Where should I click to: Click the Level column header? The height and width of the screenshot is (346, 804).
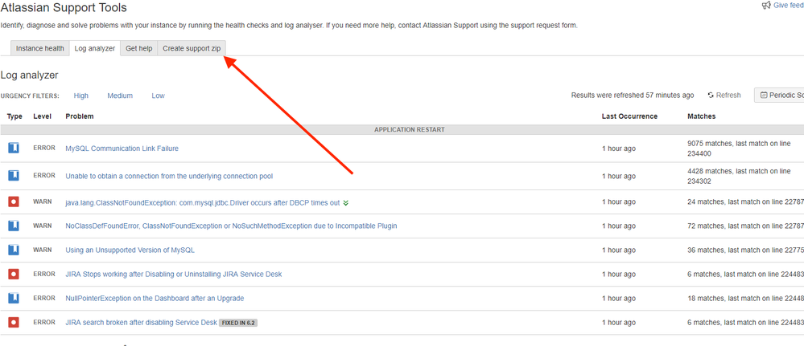point(43,116)
